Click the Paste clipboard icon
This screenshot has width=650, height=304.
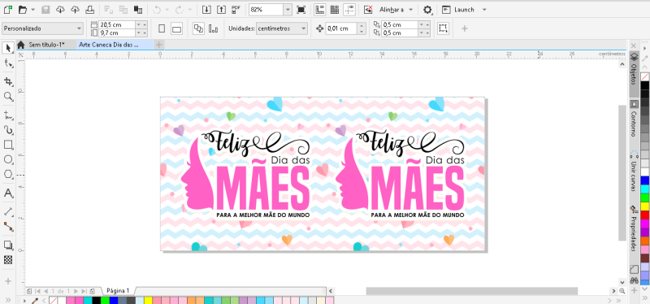coord(138,9)
